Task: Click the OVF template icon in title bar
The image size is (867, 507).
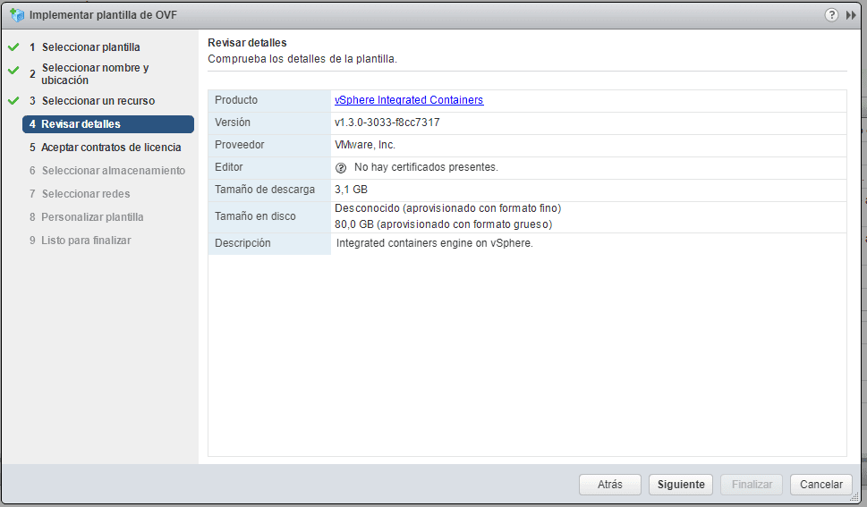Action: (17, 15)
